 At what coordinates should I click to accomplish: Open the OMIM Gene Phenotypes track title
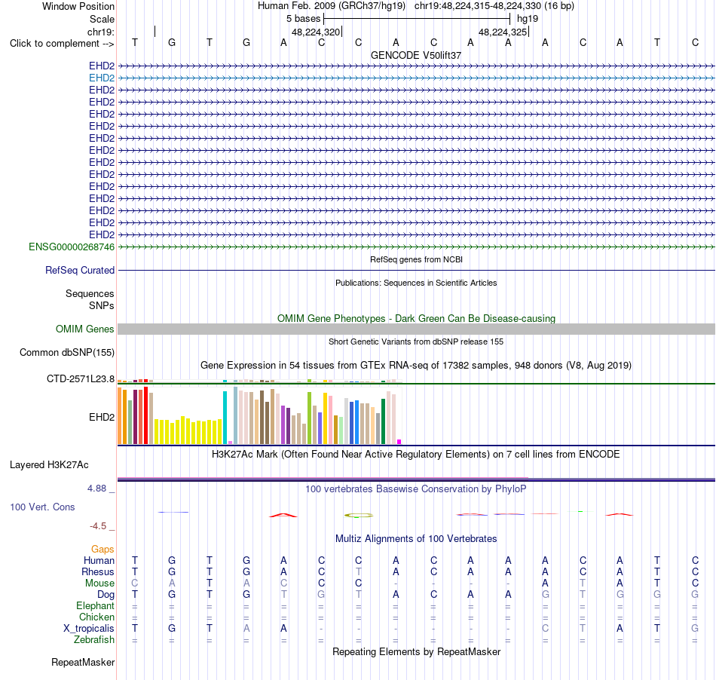(416, 318)
